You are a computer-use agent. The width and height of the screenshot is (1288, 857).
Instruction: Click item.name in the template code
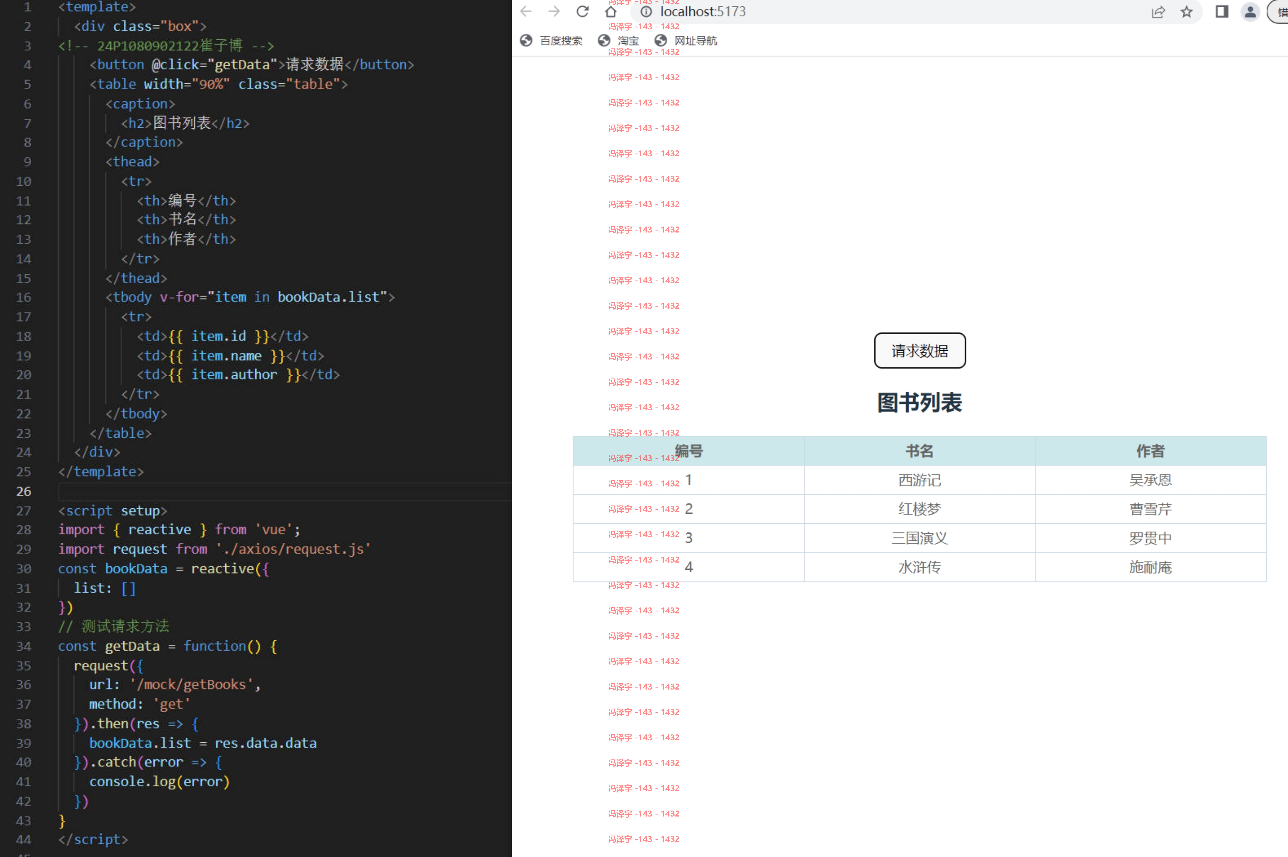point(226,356)
